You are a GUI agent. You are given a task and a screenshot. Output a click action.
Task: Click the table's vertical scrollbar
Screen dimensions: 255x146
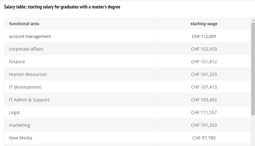(x=253, y=71)
